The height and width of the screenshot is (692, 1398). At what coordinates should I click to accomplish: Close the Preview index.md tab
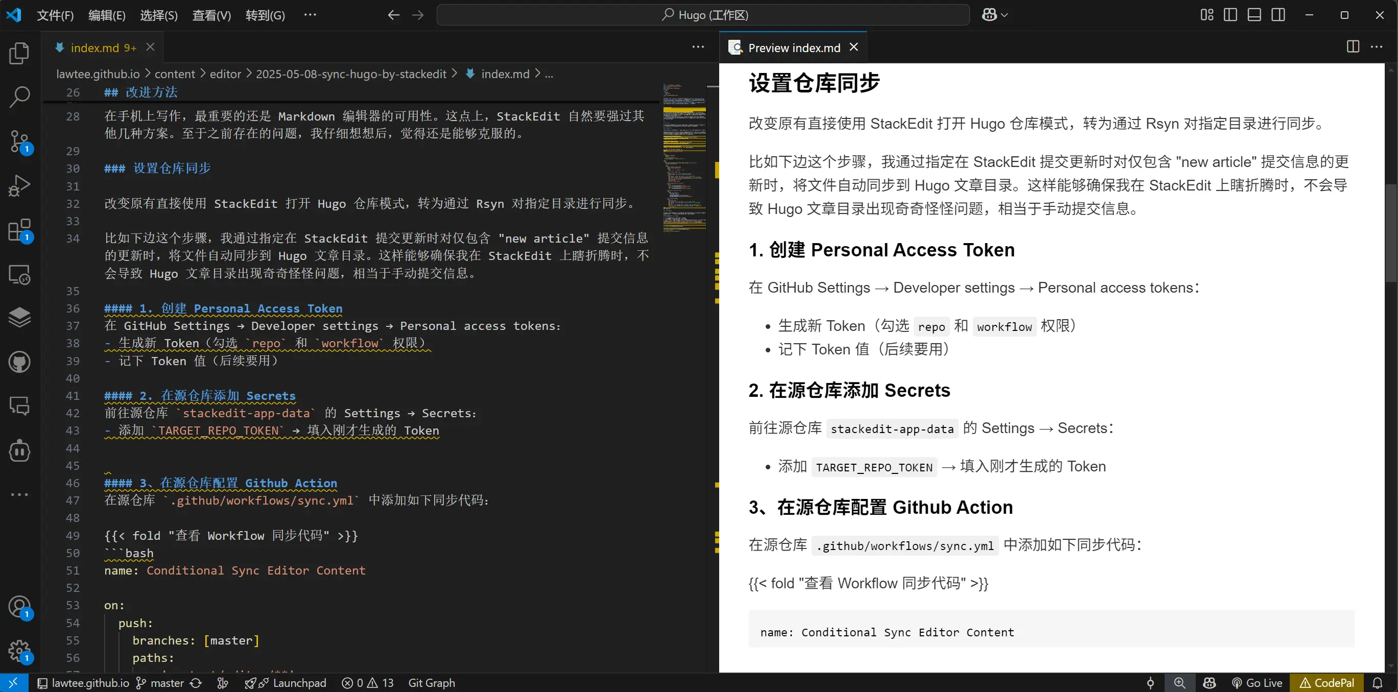(854, 47)
